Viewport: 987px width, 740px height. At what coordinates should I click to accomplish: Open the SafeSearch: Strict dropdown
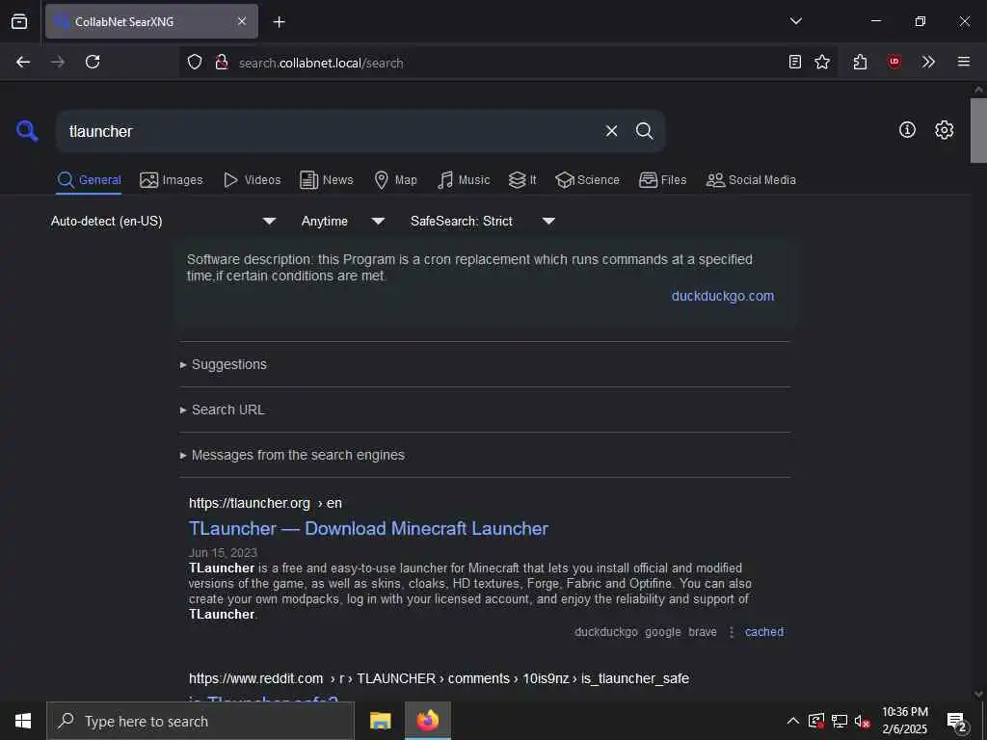click(x=482, y=221)
